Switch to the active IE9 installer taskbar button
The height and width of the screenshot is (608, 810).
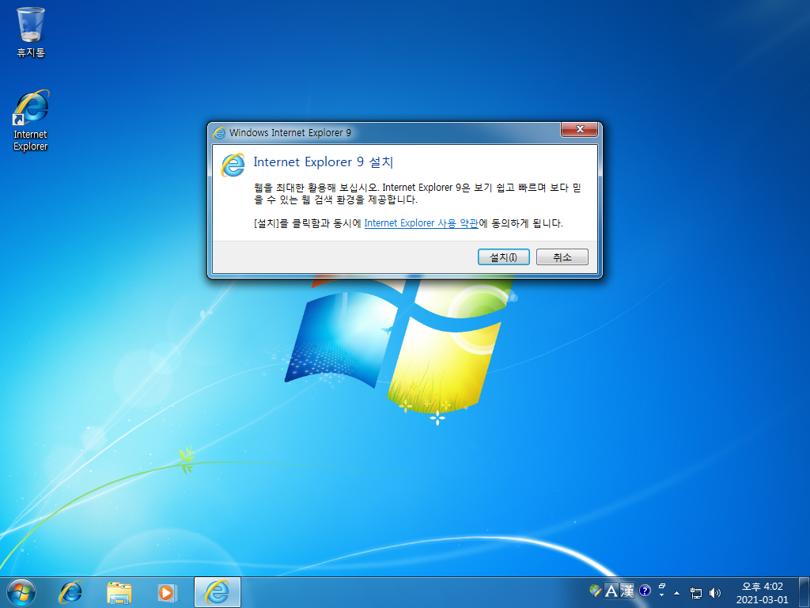[218, 592]
